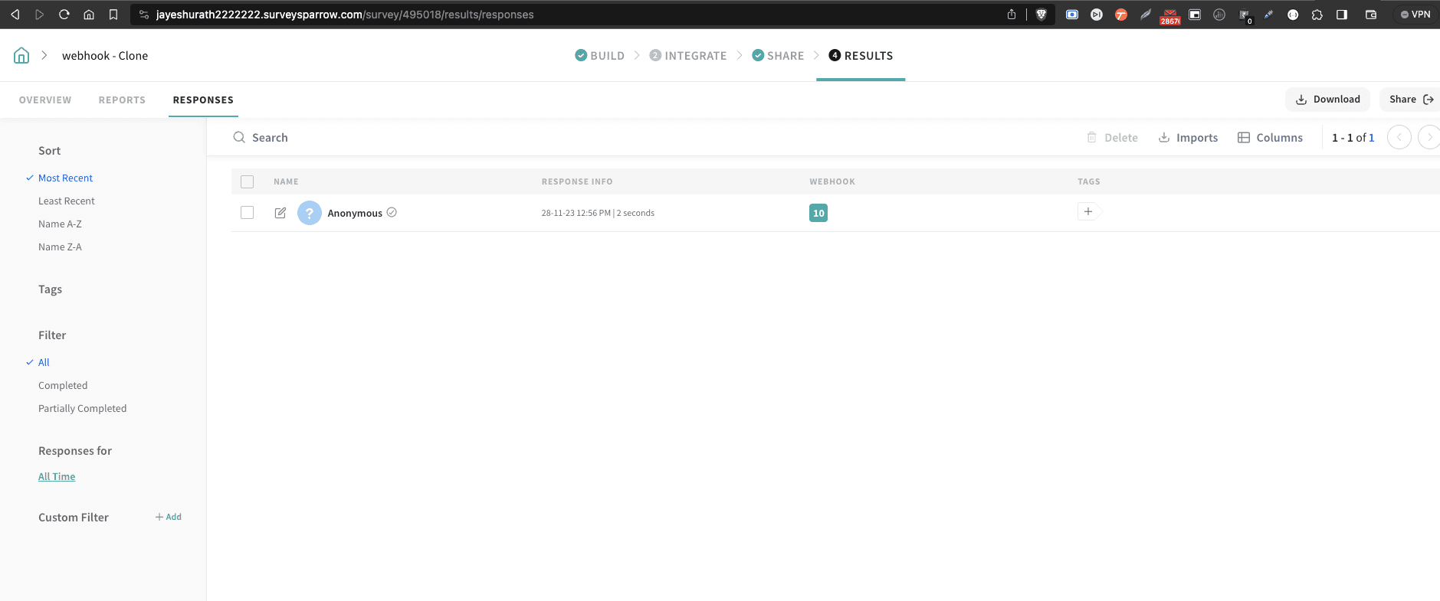Image resolution: width=1440 pixels, height=601 pixels.
Task: Click the plus icon to add a tag
Action: (x=1088, y=212)
